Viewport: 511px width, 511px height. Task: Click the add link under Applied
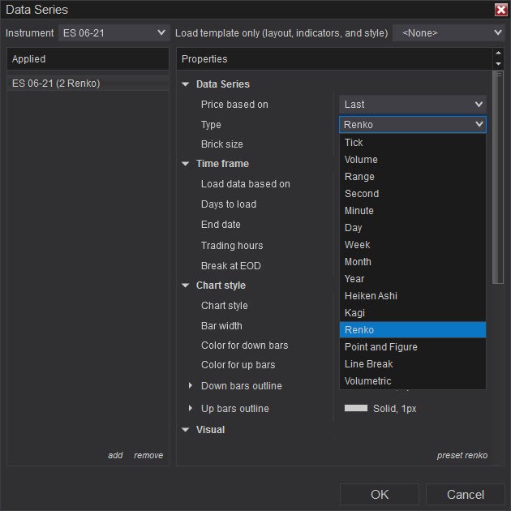(115, 455)
